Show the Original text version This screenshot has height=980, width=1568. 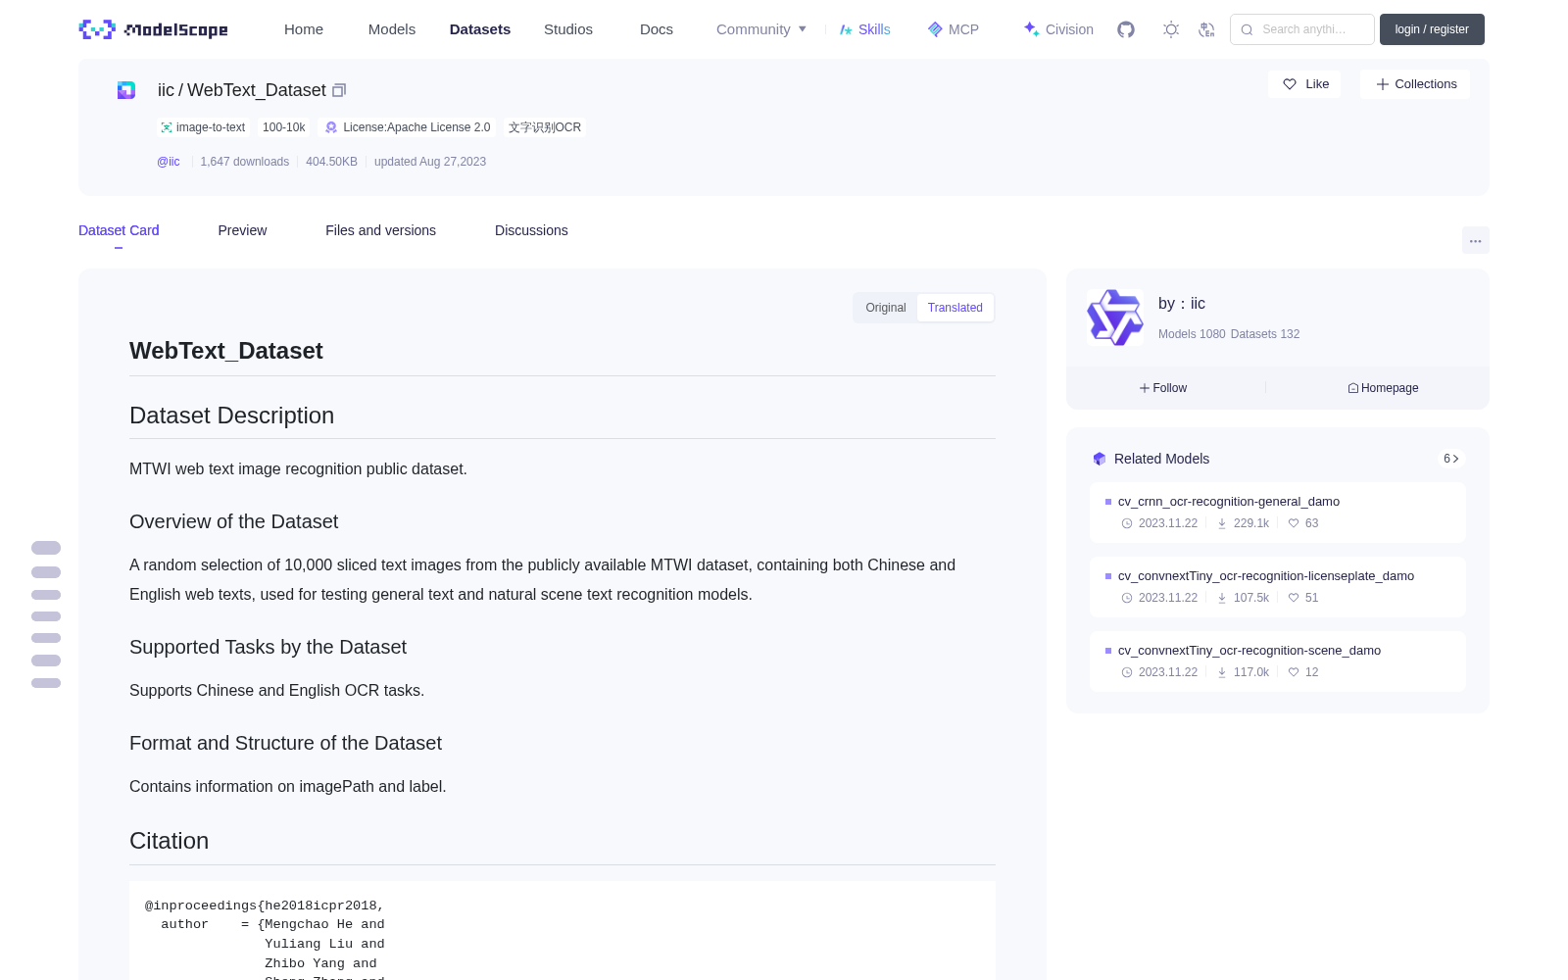(x=886, y=308)
